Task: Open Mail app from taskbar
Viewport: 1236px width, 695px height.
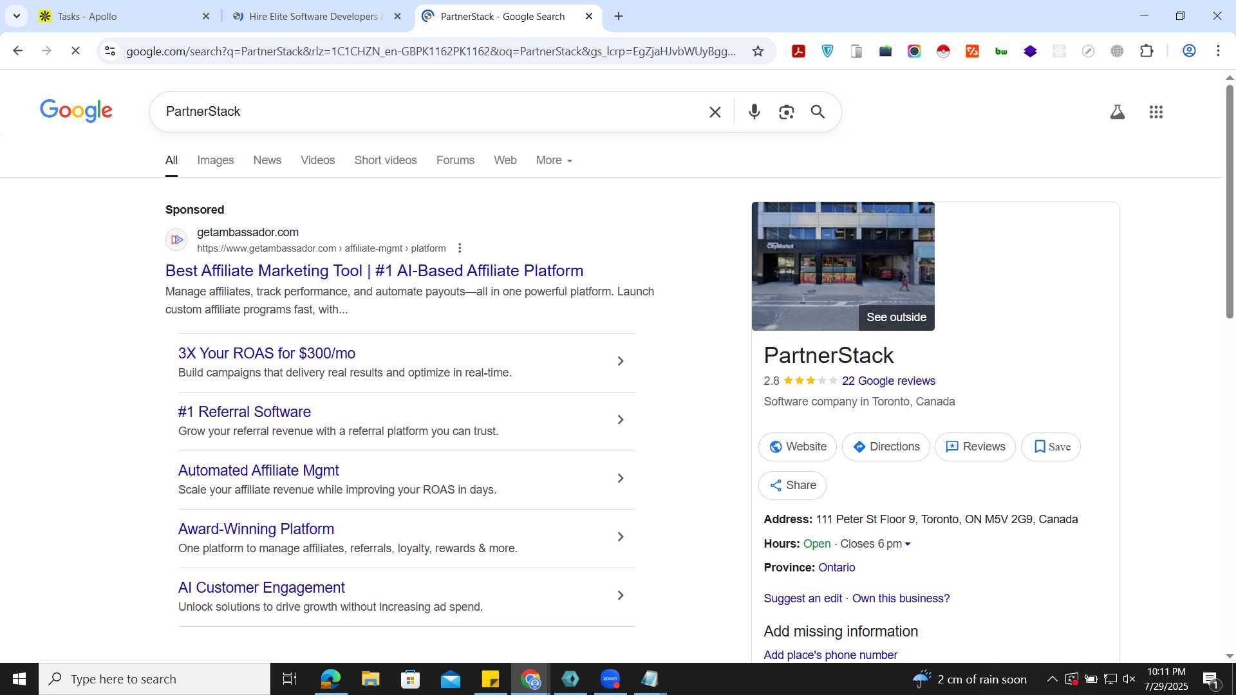Action: point(450,679)
